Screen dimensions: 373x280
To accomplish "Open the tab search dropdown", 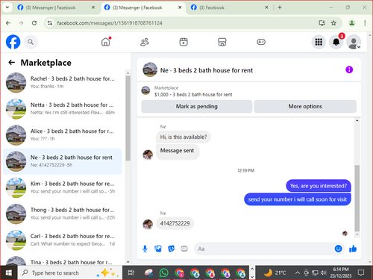I will pos(7,7).
